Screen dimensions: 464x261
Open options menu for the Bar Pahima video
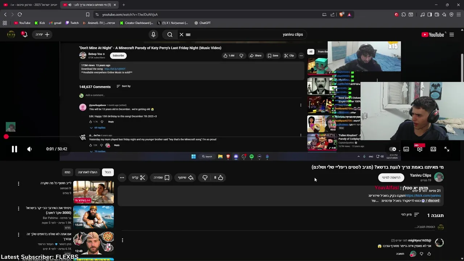point(18,208)
